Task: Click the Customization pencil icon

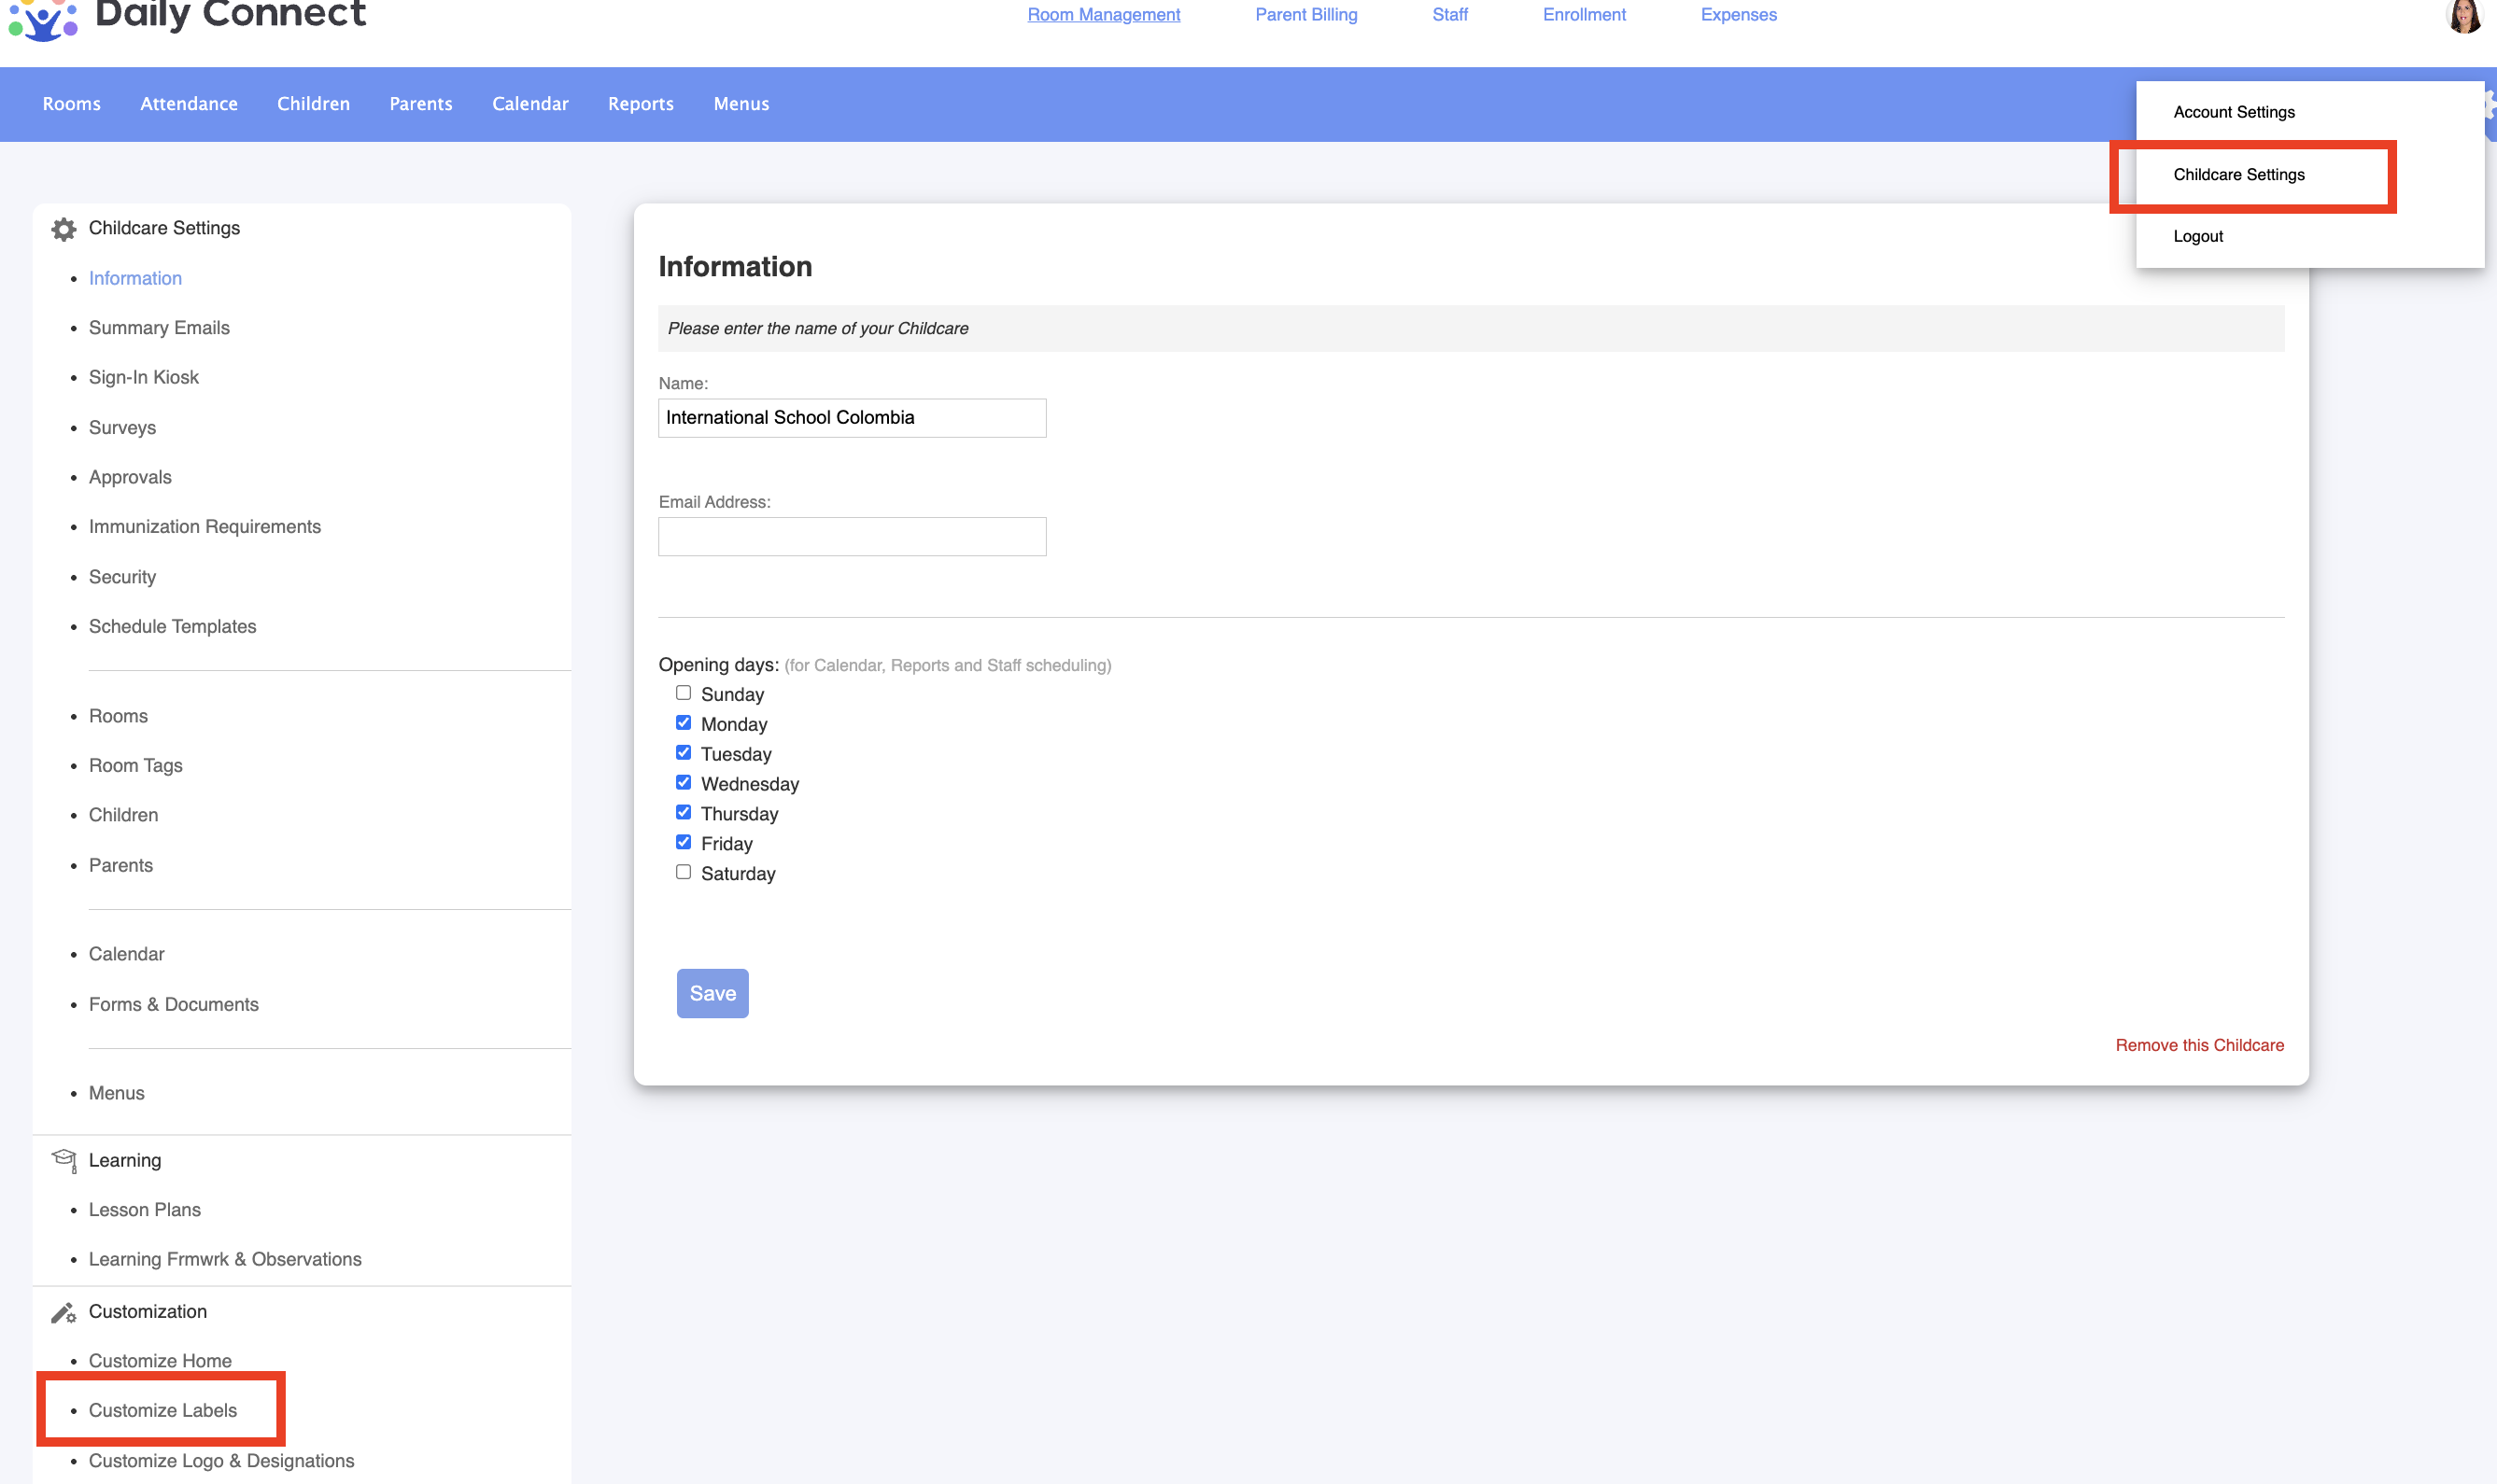Action: [x=64, y=1312]
